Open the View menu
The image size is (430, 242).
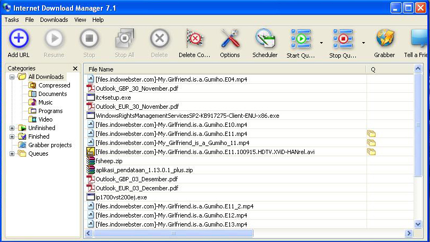click(80, 20)
